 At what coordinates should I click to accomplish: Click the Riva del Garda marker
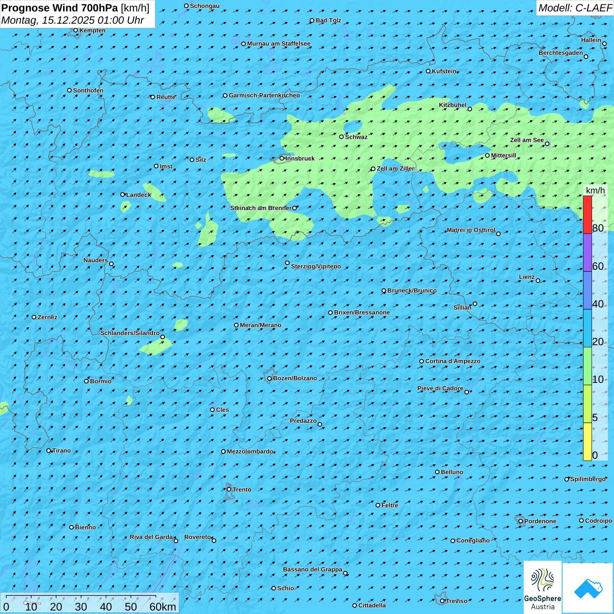[x=176, y=541]
